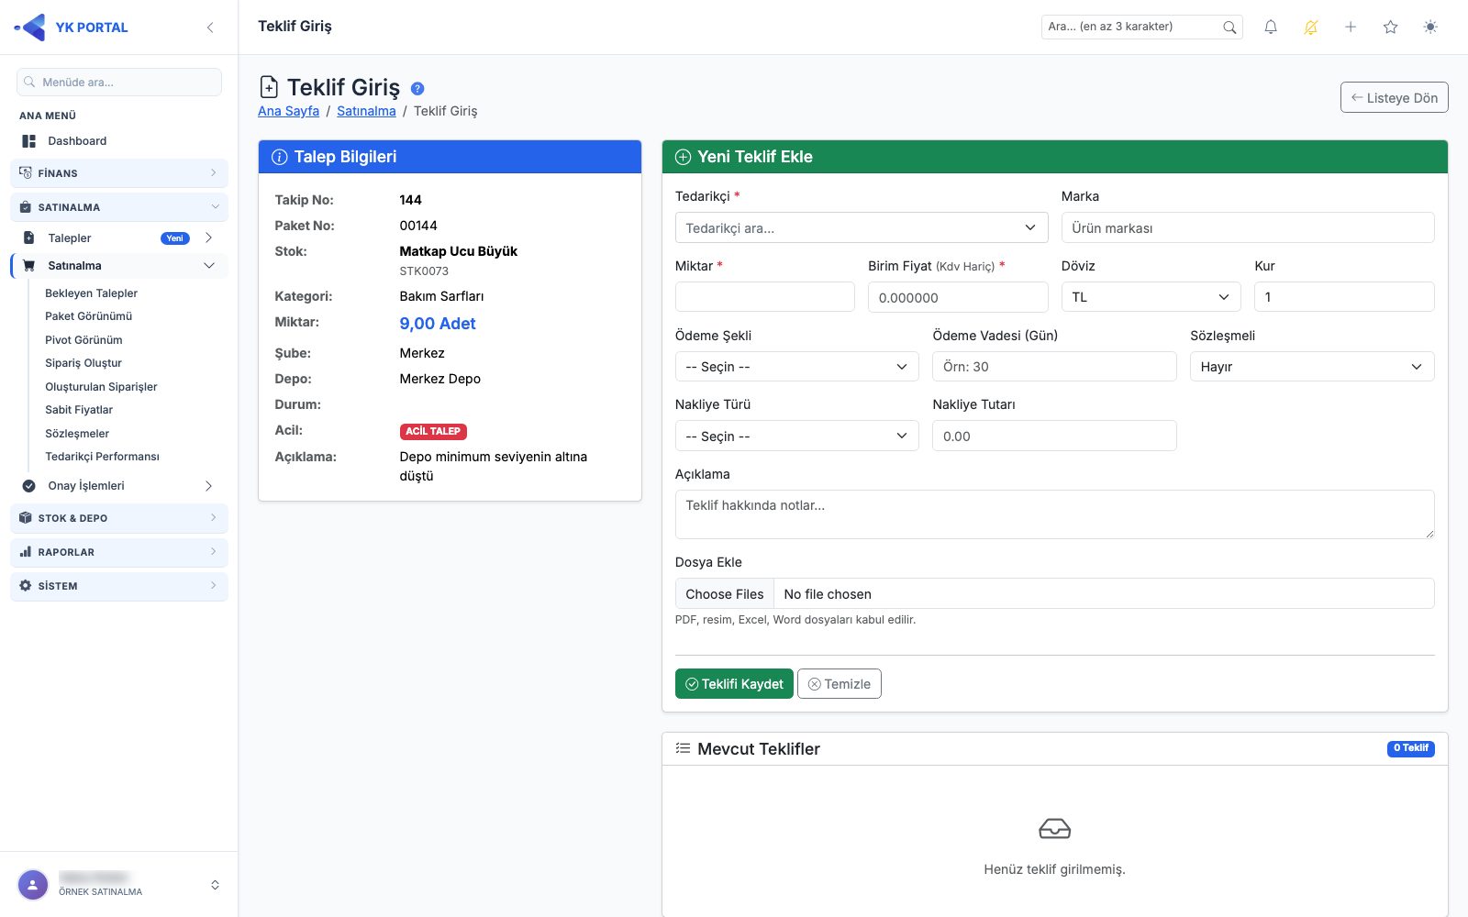Toggle the light/dark theme sun icon

coord(1430,28)
